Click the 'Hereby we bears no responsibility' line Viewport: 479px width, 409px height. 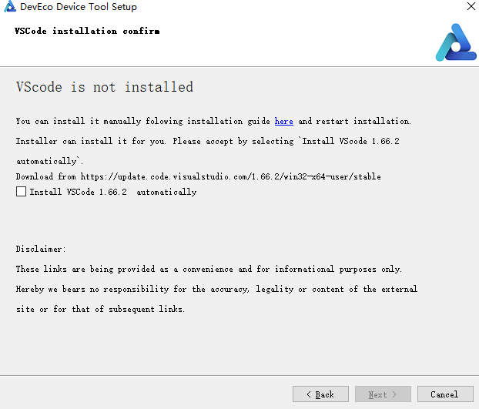tap(216, 289)
